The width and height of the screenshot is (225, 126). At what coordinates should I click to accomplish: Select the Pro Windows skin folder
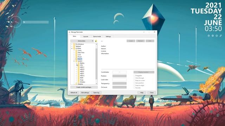(x=80, y=44)
